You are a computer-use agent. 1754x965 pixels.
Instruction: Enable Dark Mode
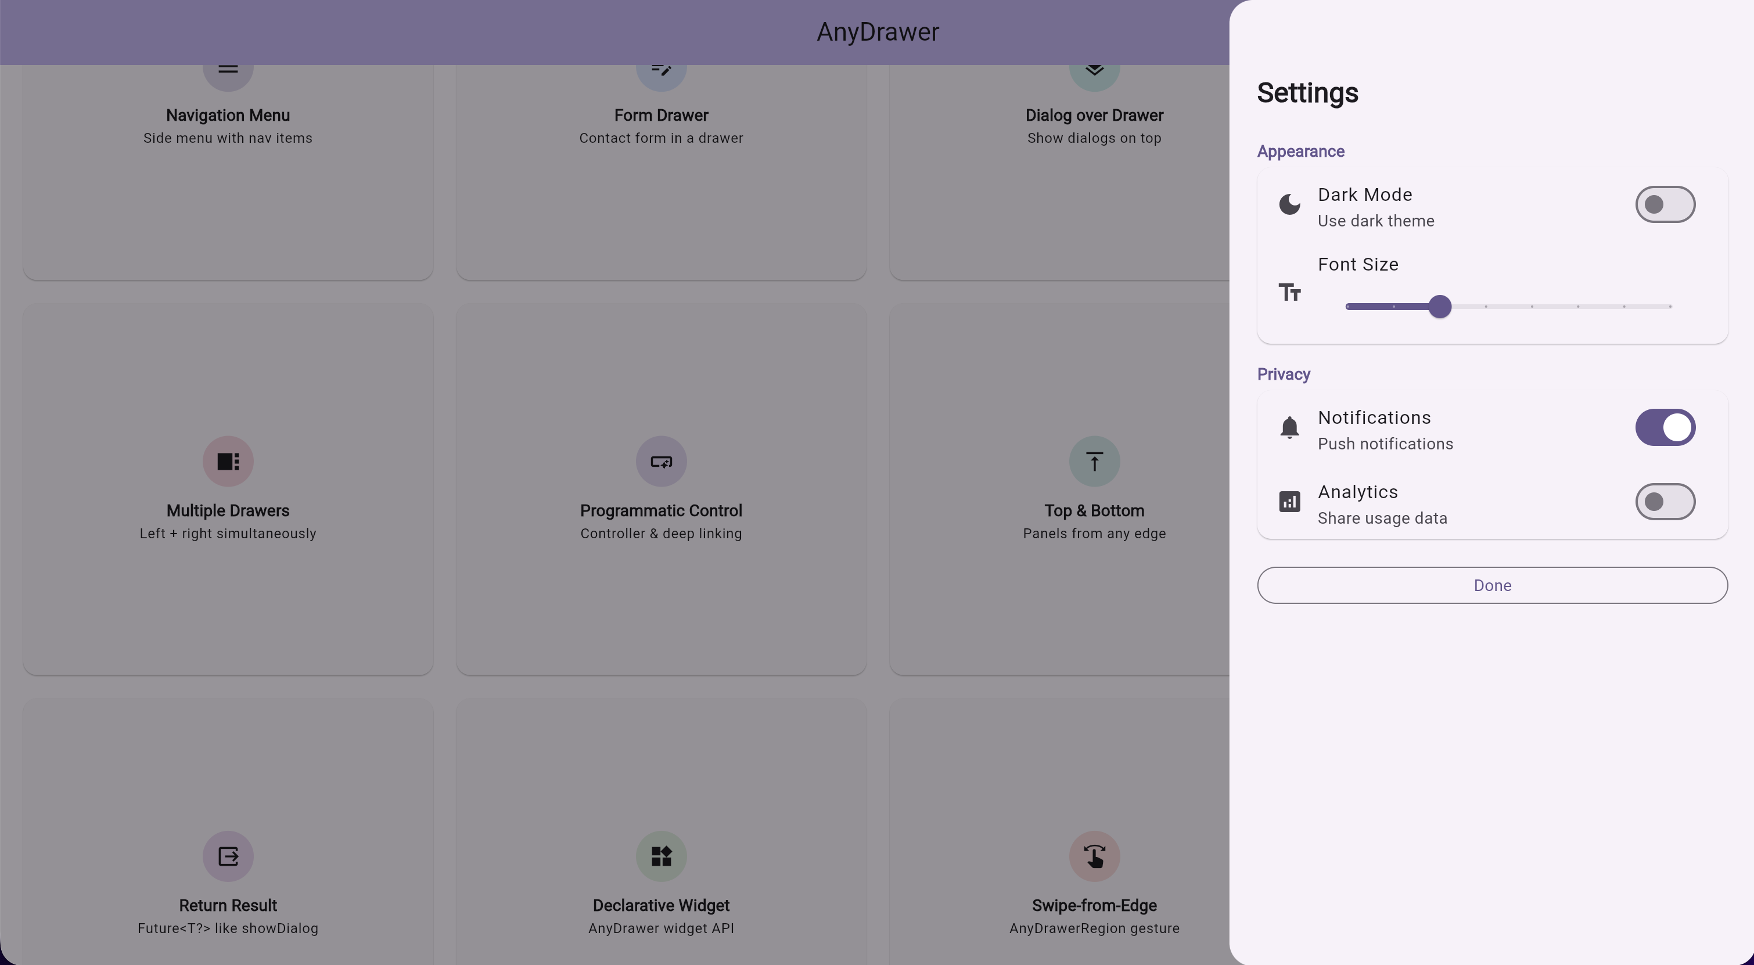click(1665, 204)
